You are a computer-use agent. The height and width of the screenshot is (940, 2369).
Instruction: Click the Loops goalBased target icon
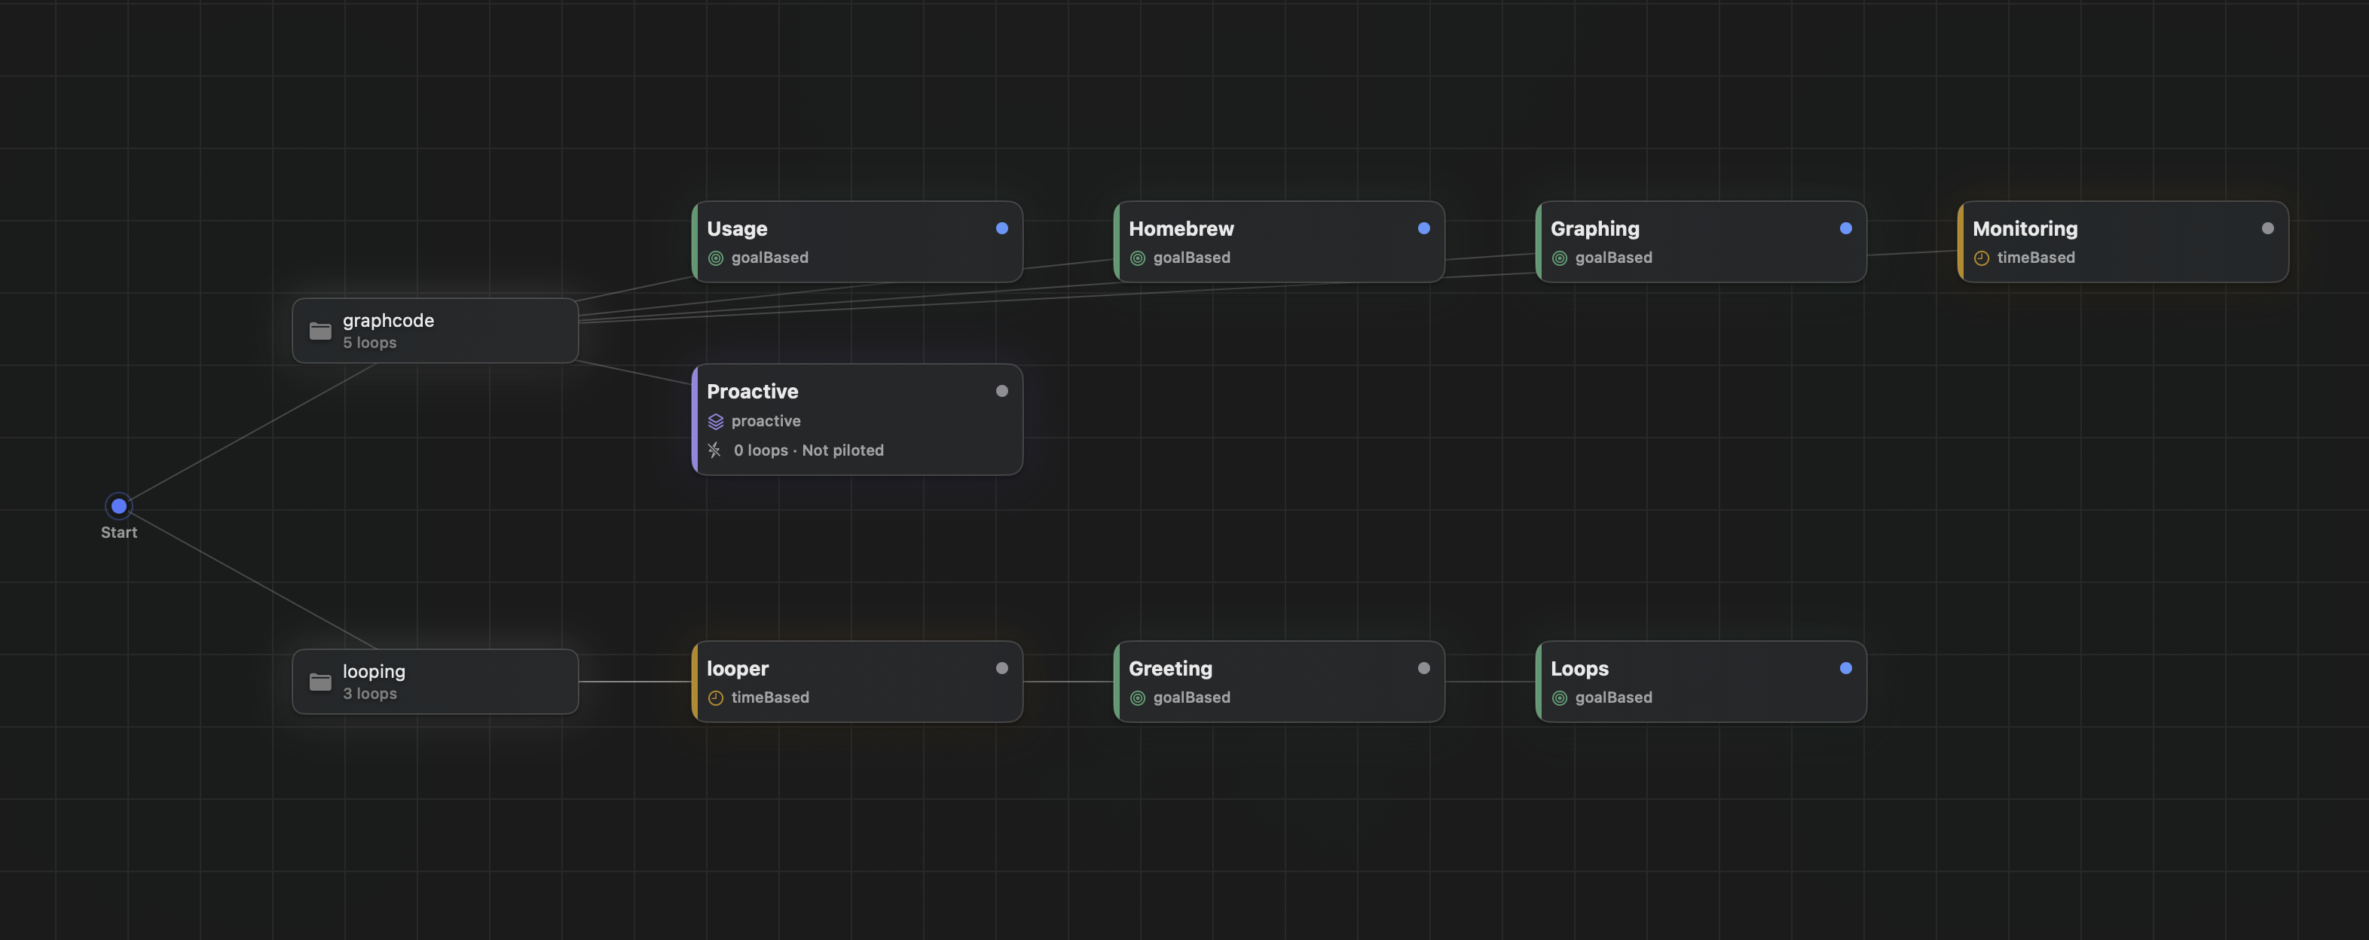coord(1560,698)
